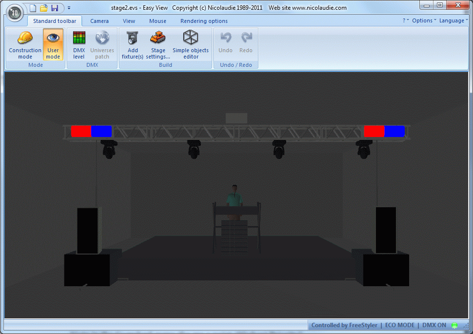Toggle User mode eye button
The width and height of the screenshot is (473, 334).
click(x=53, y=45)
